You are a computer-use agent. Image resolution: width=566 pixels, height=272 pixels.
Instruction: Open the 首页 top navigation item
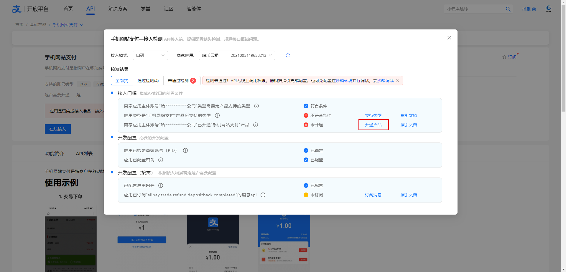coord(68,9)
